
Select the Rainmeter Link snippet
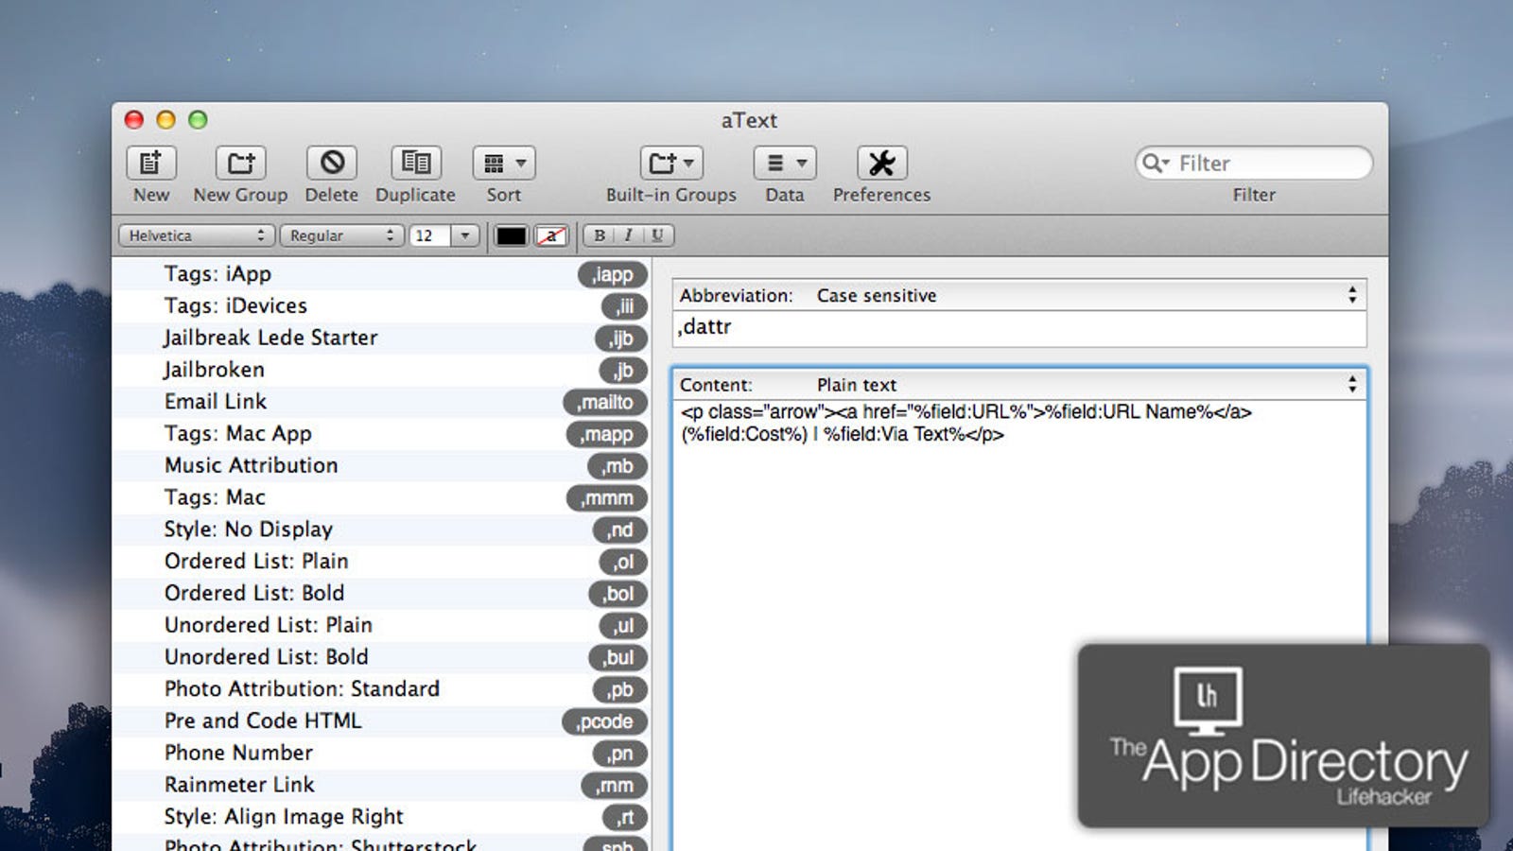tap(381, 785)
